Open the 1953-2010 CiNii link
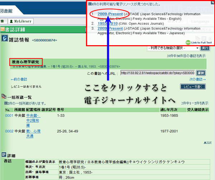The width and height of the screenshot is (215, 180). pyautogui.click(x=107, y=23)
